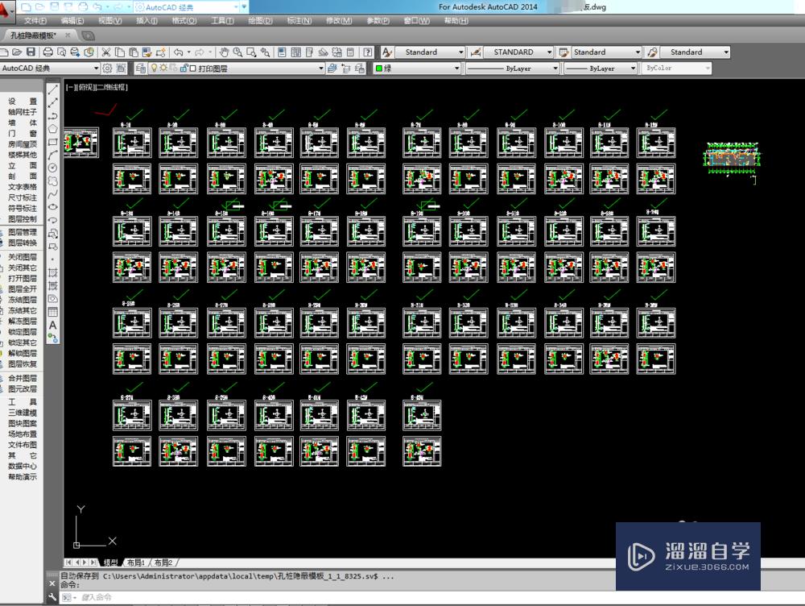Image resolution: width=805 pixels, height=606 pixels.
Task: Open the 编辑(E) menu
Action: tap(72, 21)
